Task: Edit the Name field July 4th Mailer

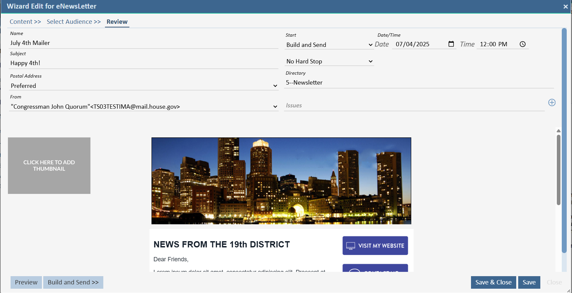Action: coord(144,43)
